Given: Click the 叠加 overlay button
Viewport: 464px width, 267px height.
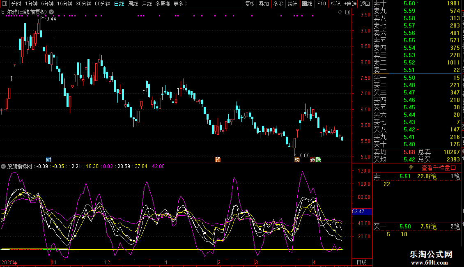Looking at the screenshot, I should [x=264, y=4].
